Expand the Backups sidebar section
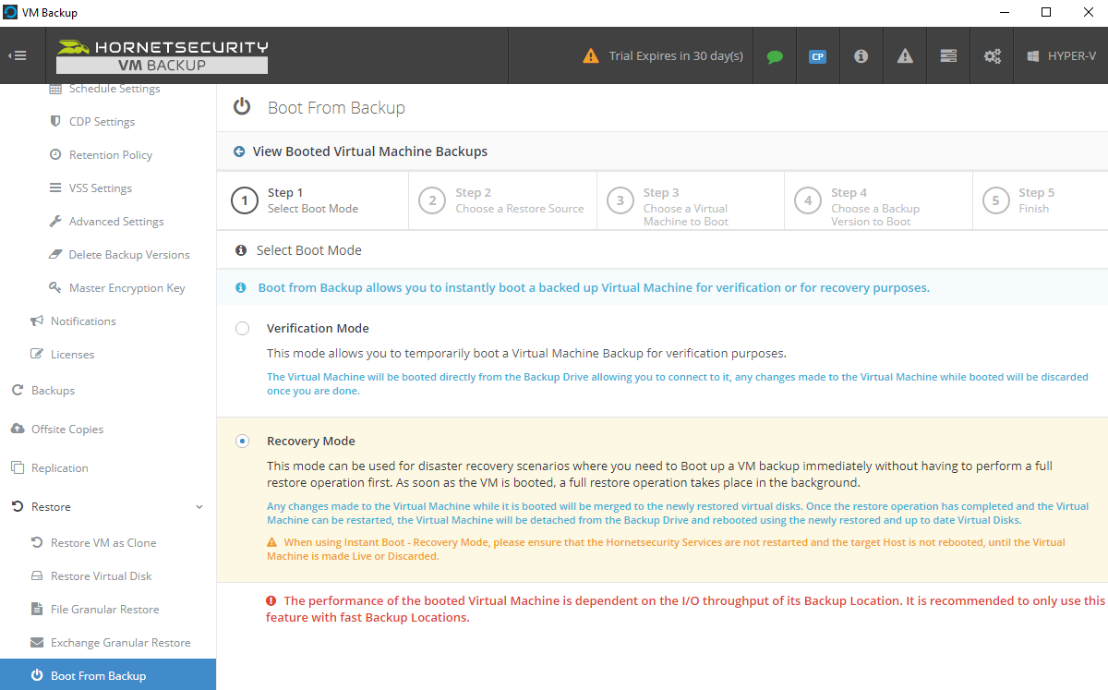This screenshot has height=690, width=1108. [53, 391]
